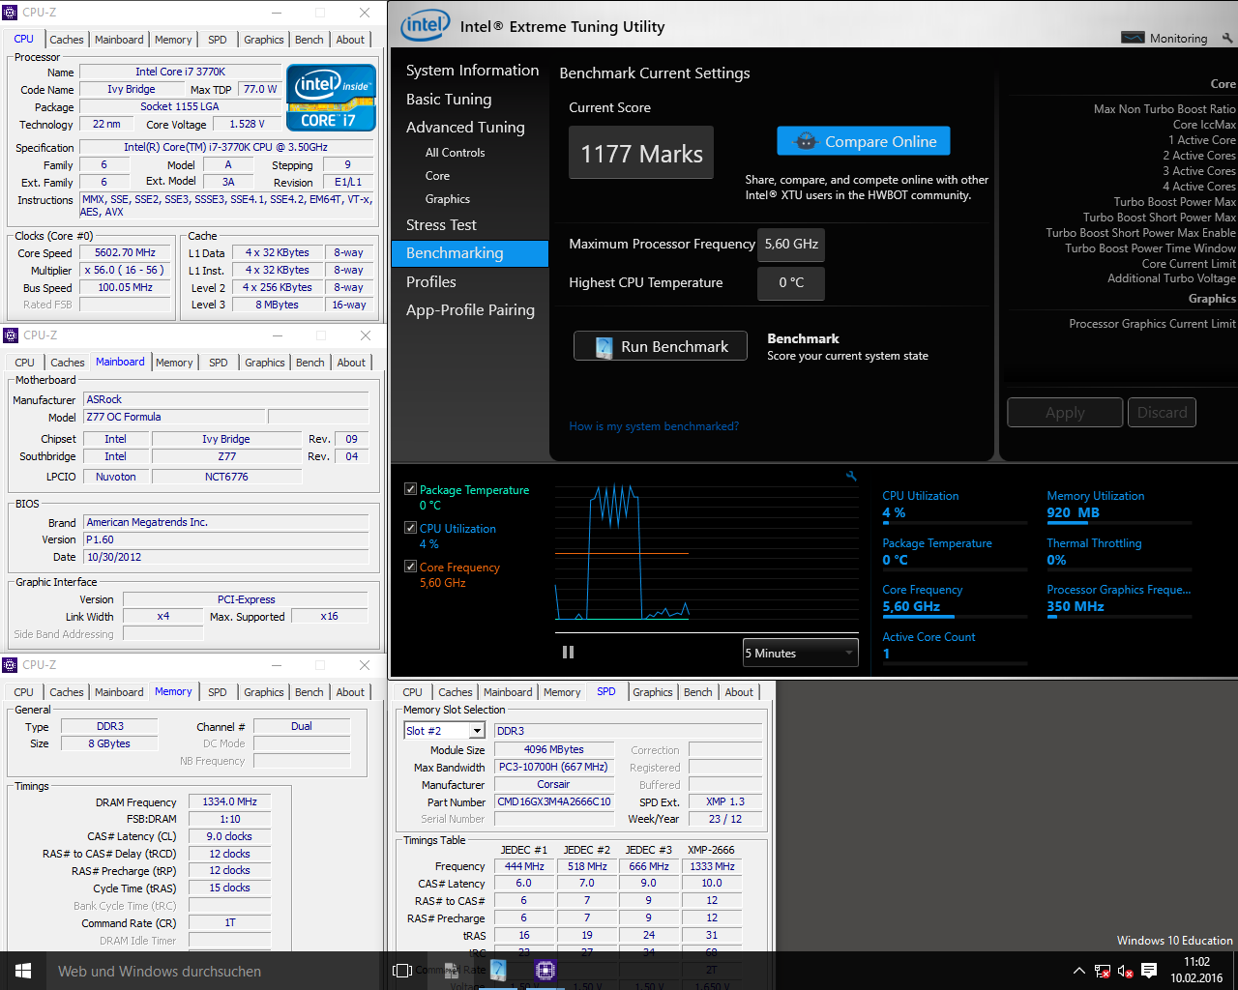Viewport: 1238px width, 990px height.
Task: Open Stress Test in XTU sidebar
Action: pos(441,225)
